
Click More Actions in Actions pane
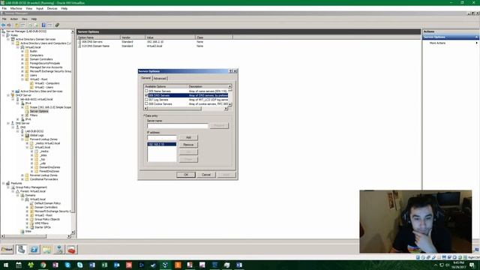(437, 43)
